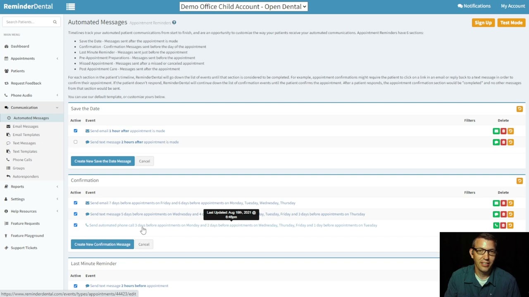
Task: Expand the Reports menu
Action: [31, 186]
